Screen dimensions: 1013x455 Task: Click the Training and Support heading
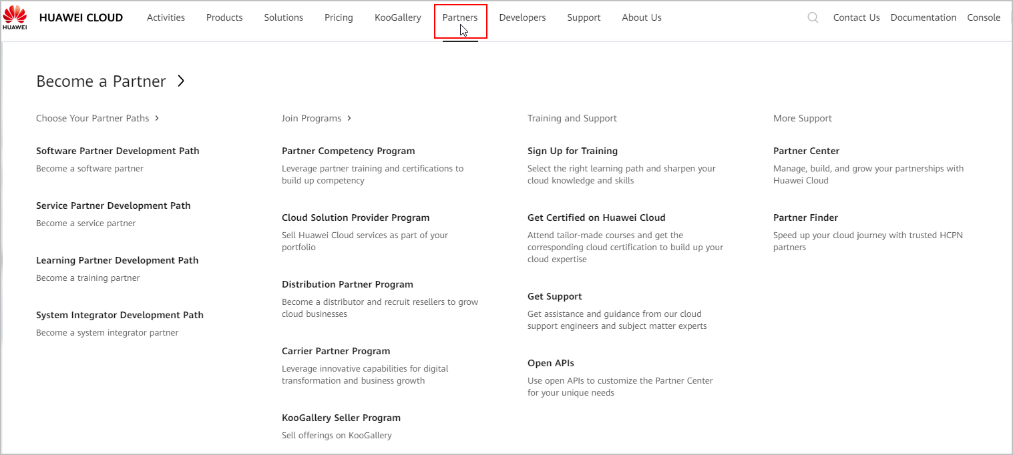pos(572,118)
